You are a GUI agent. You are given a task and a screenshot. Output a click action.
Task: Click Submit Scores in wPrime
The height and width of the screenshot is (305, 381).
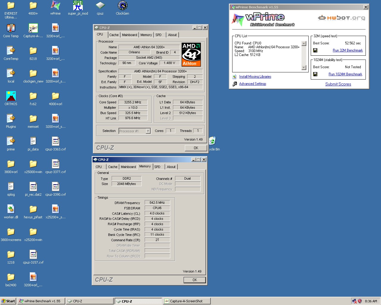[338, 84]
